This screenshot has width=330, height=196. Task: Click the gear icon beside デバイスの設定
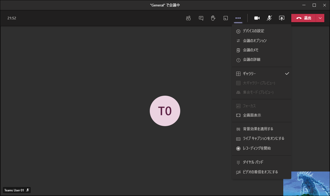tap(238, 31)
